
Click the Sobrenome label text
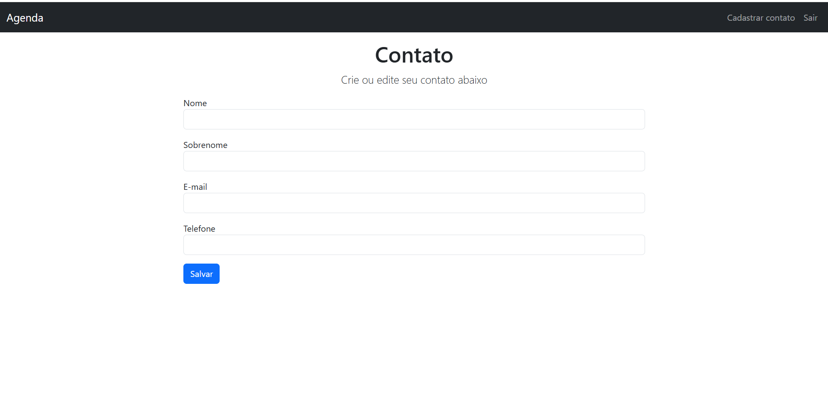205,145
